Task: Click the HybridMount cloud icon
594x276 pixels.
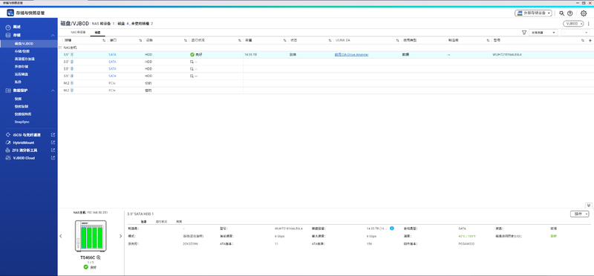Action: (x=8, y=142)
